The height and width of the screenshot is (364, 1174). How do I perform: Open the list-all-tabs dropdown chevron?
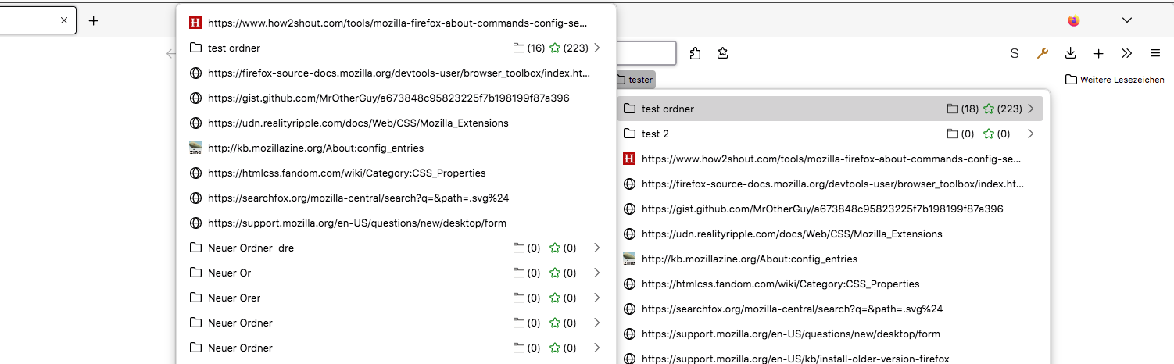[x=1126, y=20]
